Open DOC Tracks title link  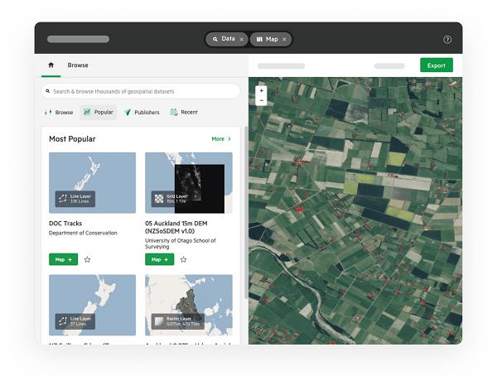(x=65, y=224)
